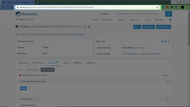190x107 pixels.
Task: Click the My Name Tag help icon
Action: click(97, 48)
